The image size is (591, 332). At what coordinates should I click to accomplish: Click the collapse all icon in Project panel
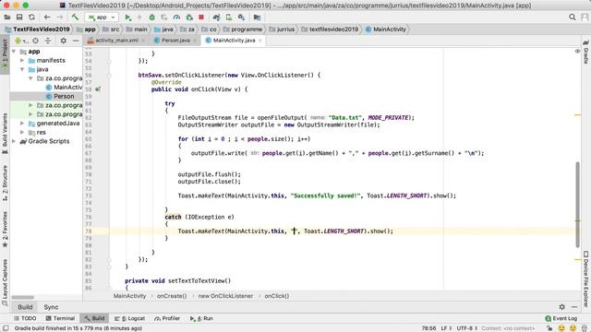48,41
